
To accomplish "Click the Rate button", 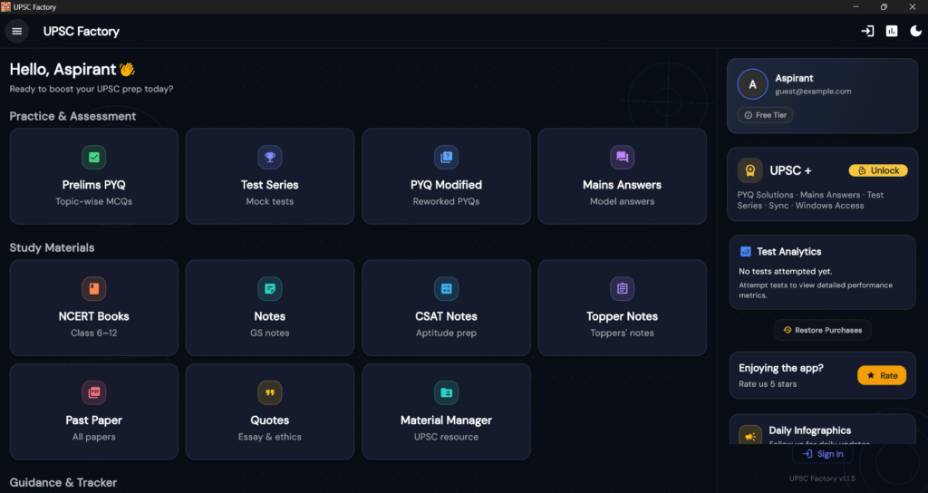I will pos(882,375).
